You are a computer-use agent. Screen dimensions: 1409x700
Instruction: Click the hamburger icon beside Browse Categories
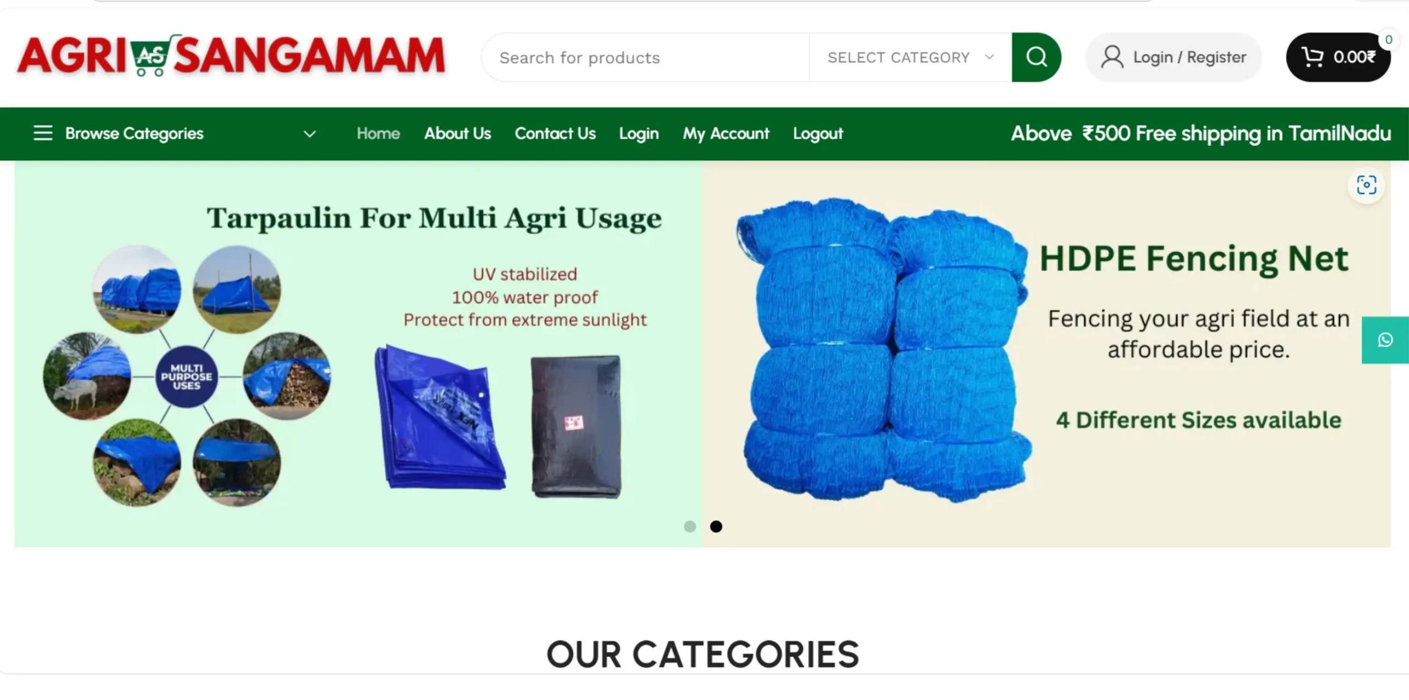pos(43,133)
